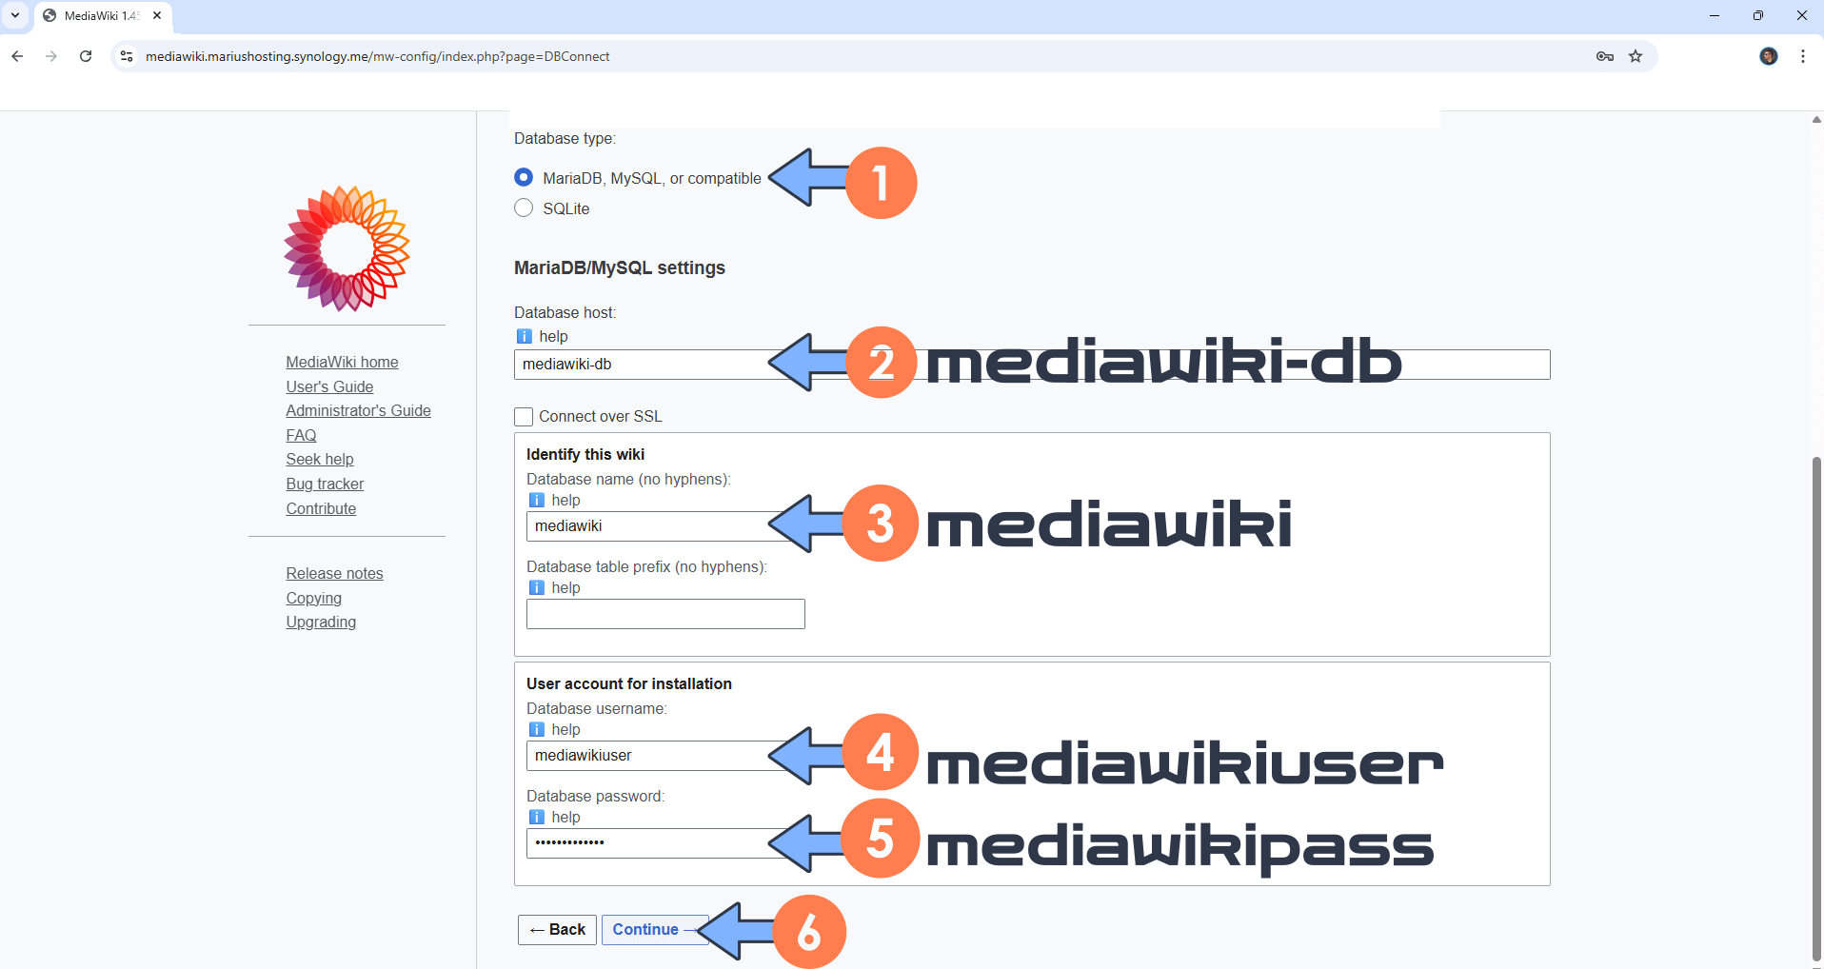Open site information in the address bar

[x=126, y=56]
